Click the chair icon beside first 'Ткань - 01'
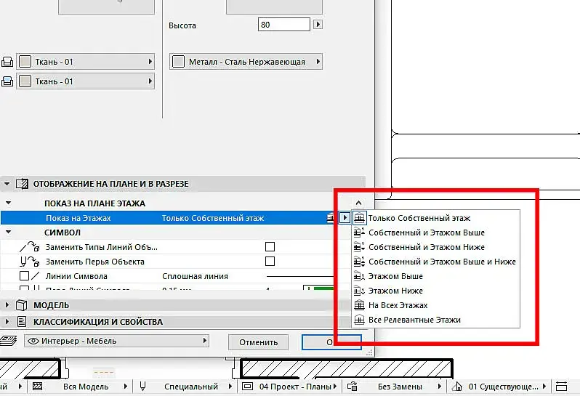The image size is (580, 396). 7,62
